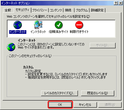Switch to the プログラム tab

coord(82,10)
